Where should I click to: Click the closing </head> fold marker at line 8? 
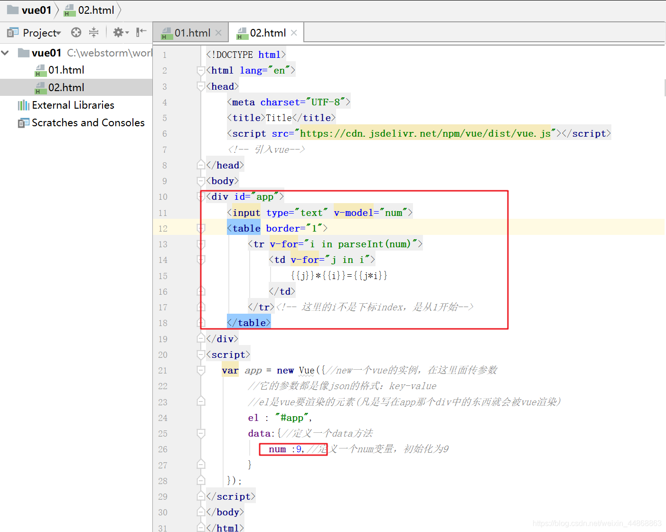click(x=201, y=165)
